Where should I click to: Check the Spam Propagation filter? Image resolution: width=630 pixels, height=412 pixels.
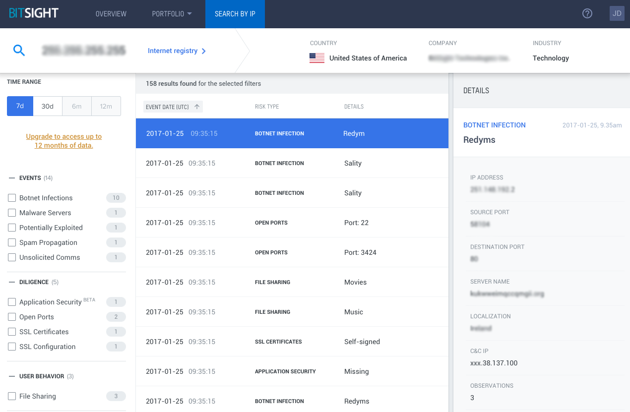tap(12, 242)
